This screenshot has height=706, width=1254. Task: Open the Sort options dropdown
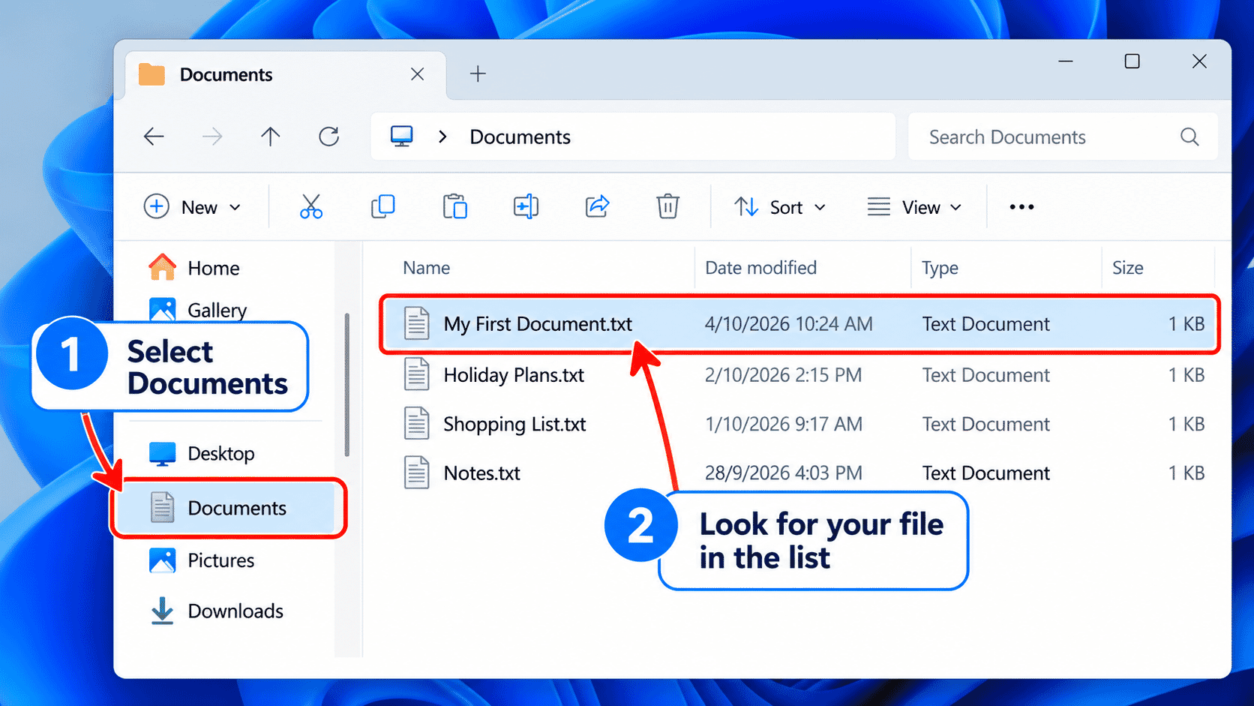click(x=780, y=207)
